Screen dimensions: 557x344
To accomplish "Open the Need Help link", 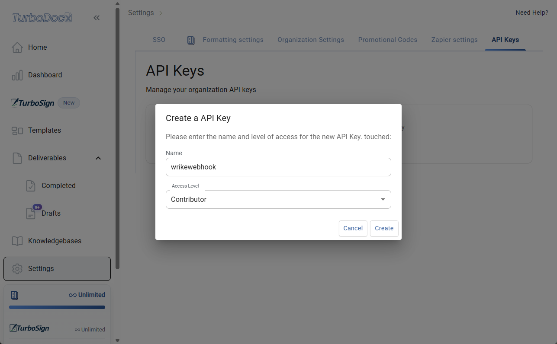I will (x=531, y=13).
